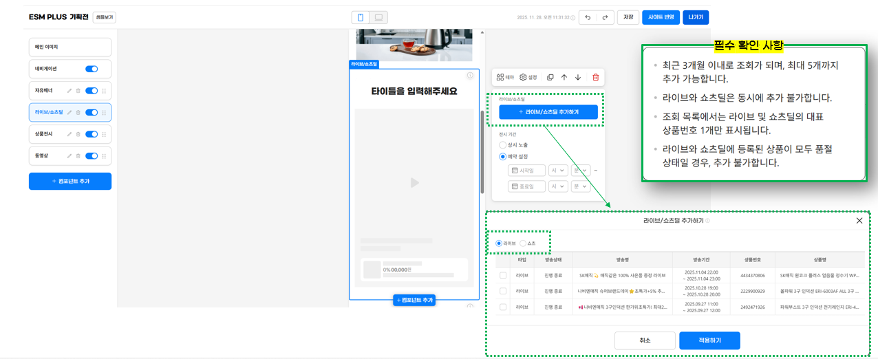878x359 pixels.
Task: Click + 컴포넌트 추가 sidebar button
Action: [70, 181]
